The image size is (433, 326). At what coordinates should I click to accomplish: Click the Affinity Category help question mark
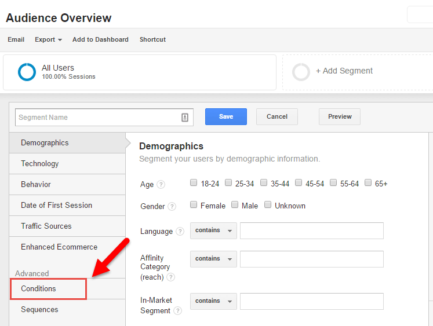(171, 277)
